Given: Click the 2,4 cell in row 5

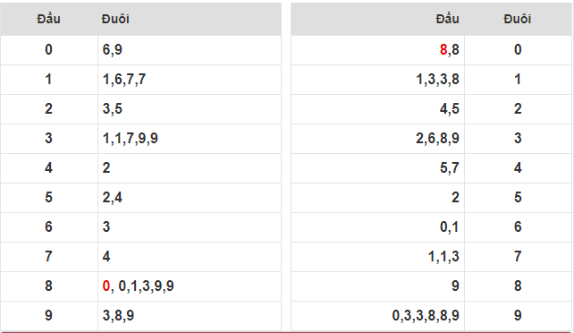Looking at the screenshot, I should tap(190, 198).
